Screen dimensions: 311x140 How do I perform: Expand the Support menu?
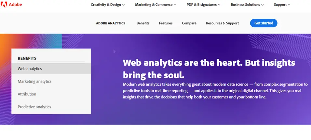pos(282,5)
